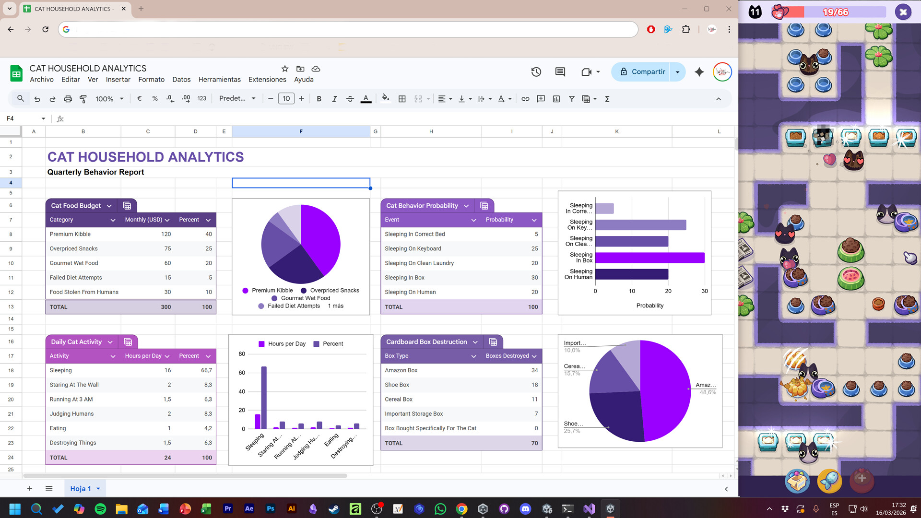Image resolution: width=921 pixels, height=518 pixels.
Task: Toggle bold formatting
Action: tap(319, 99)
